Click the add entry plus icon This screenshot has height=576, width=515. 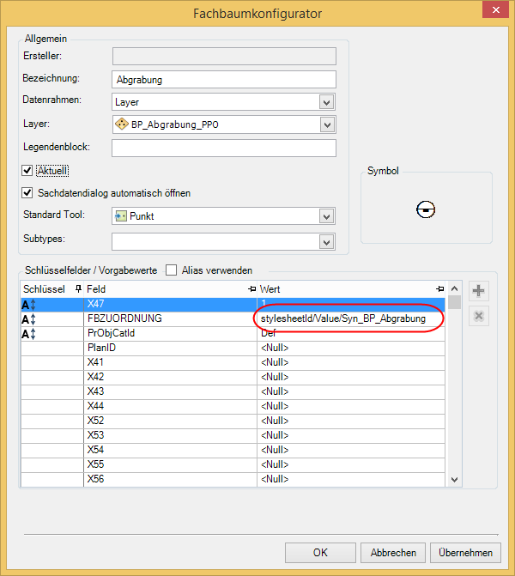[x=479, y=291]
